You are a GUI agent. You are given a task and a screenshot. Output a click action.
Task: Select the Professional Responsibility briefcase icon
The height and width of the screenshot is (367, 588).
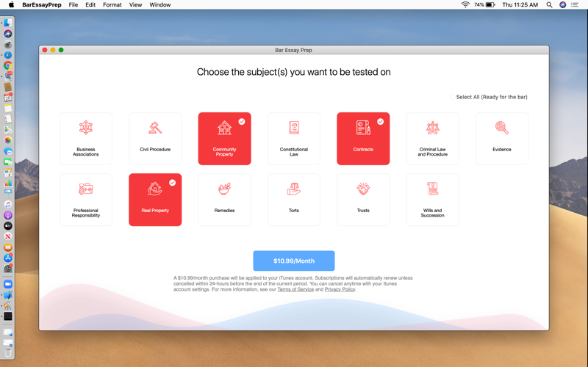point(86,189)
